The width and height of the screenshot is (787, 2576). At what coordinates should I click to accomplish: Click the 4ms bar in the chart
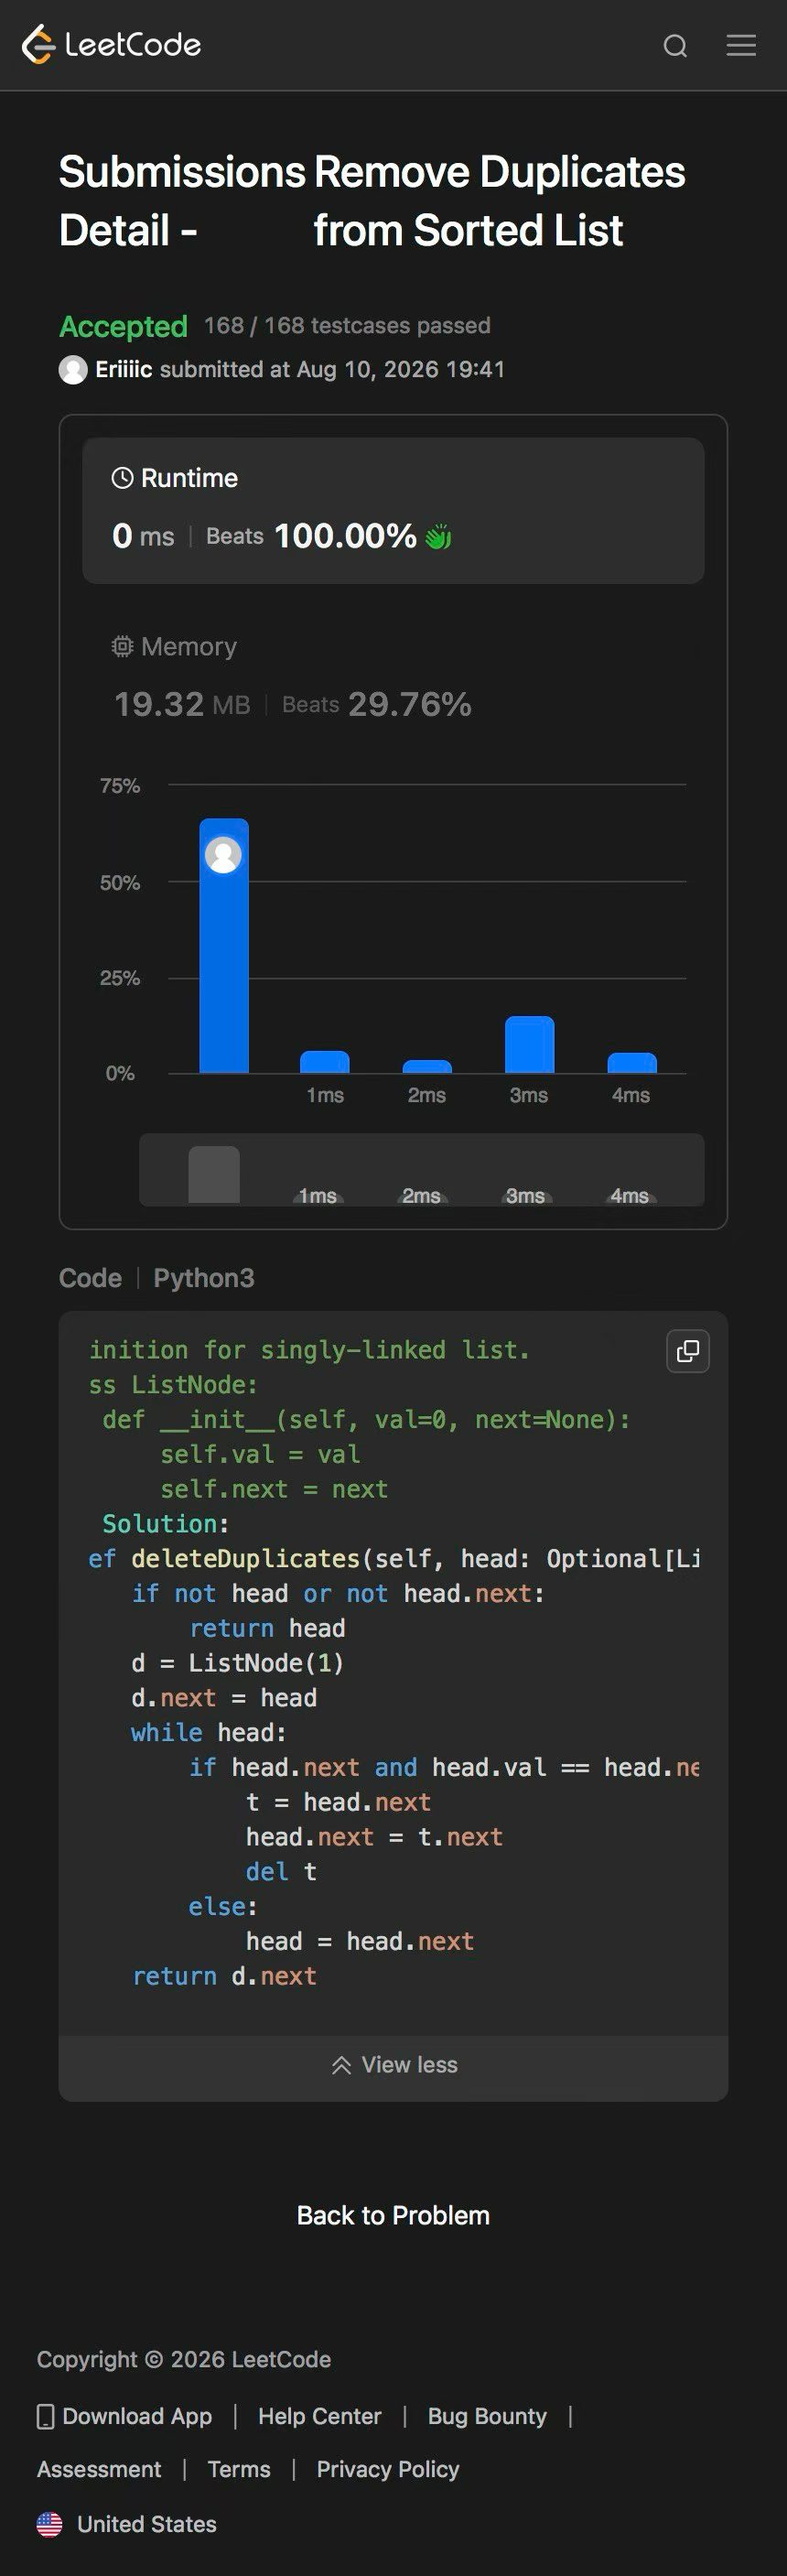click(x=632, y=1063)
